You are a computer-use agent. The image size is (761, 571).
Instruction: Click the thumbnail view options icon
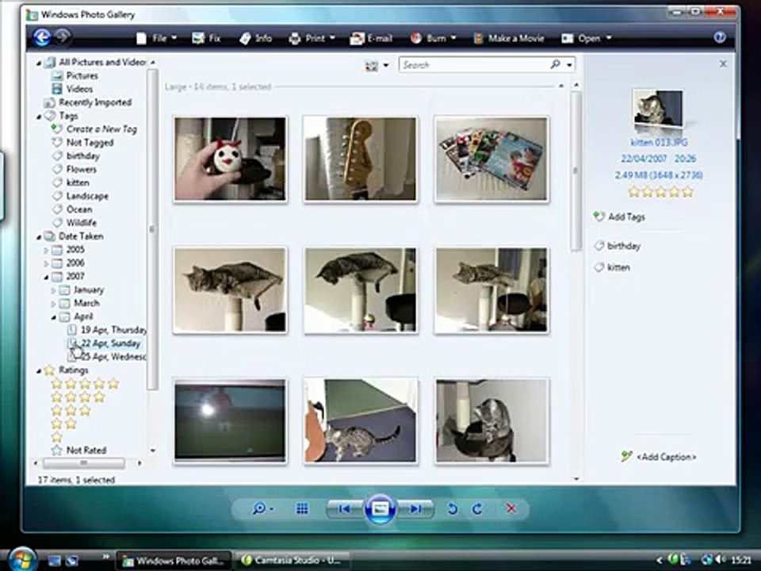click(371, 66)
